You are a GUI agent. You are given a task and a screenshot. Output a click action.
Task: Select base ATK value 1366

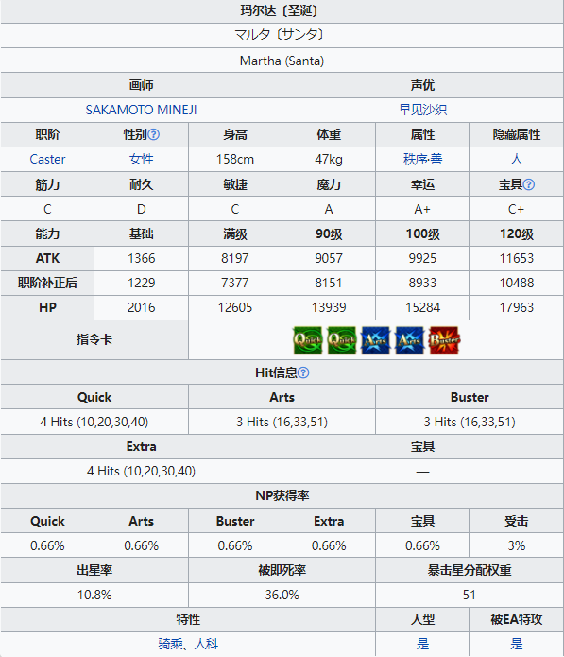[x=141, y=258]
